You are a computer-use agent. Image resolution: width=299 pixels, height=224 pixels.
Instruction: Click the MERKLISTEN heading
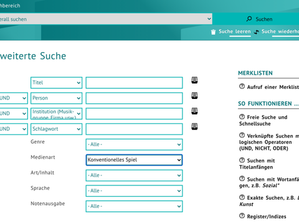point(255,73)
